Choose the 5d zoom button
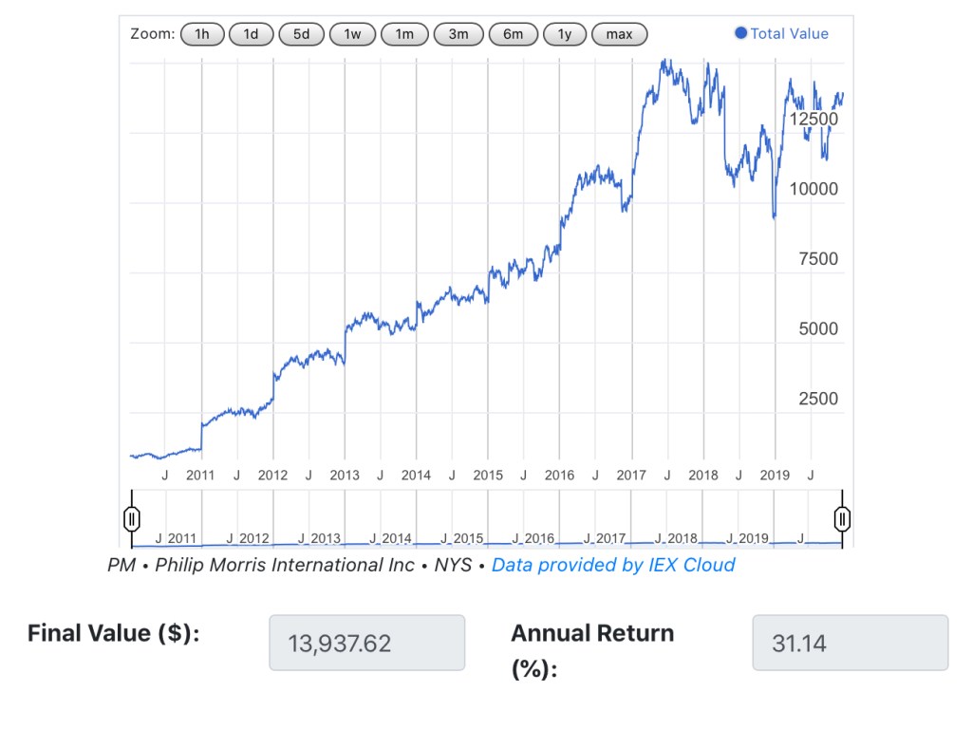This screenshot has width=972, height=729. point(301,34)
